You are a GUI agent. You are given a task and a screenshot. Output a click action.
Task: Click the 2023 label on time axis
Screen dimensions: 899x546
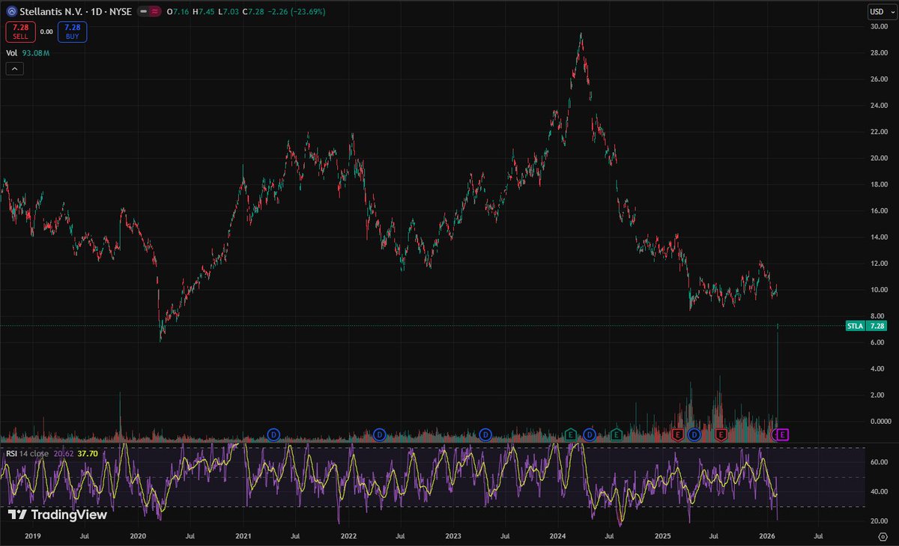pyautogui.click(x=452, y=536)
